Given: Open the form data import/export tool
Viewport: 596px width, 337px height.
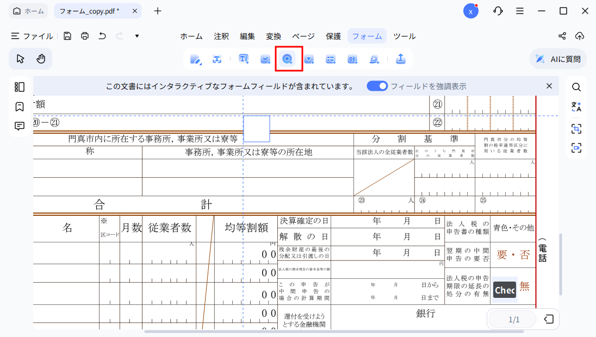Looking at the screenshot, I should 400,59.
